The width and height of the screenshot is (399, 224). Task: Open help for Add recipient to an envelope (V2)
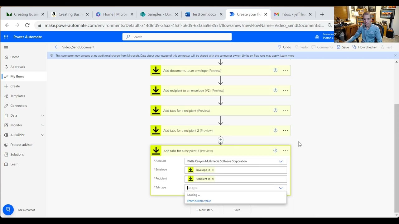[x=275, y=90]
